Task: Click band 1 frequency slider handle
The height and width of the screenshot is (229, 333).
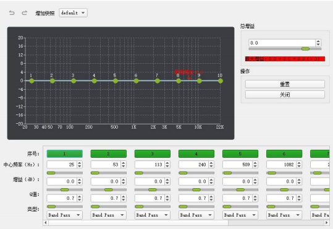Action: [x=51, y=173]
